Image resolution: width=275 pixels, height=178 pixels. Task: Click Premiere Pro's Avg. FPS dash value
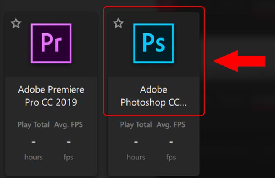point(68,141)
